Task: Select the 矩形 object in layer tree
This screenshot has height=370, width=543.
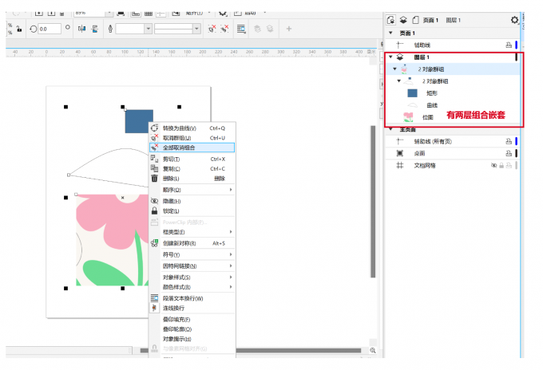Action: point(432,93)
